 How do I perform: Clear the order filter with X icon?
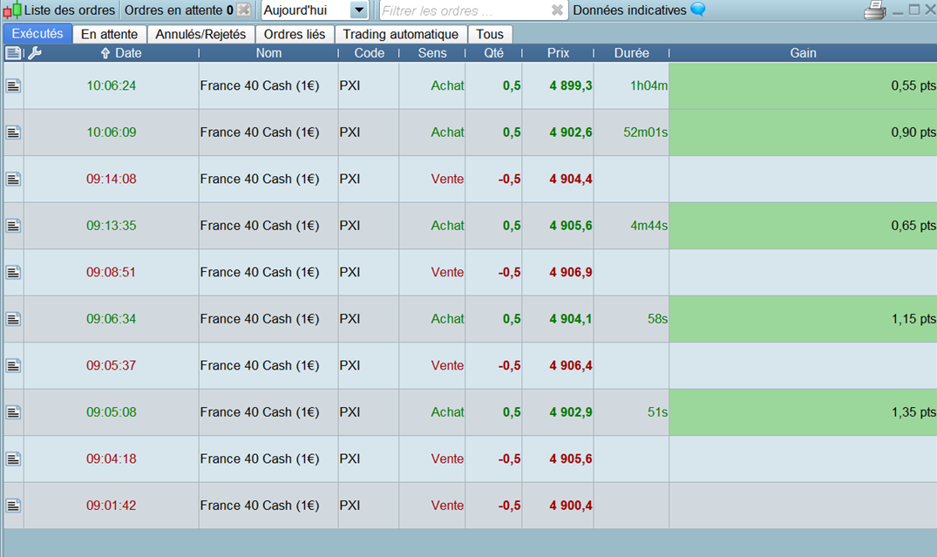(x=557, y=10)
